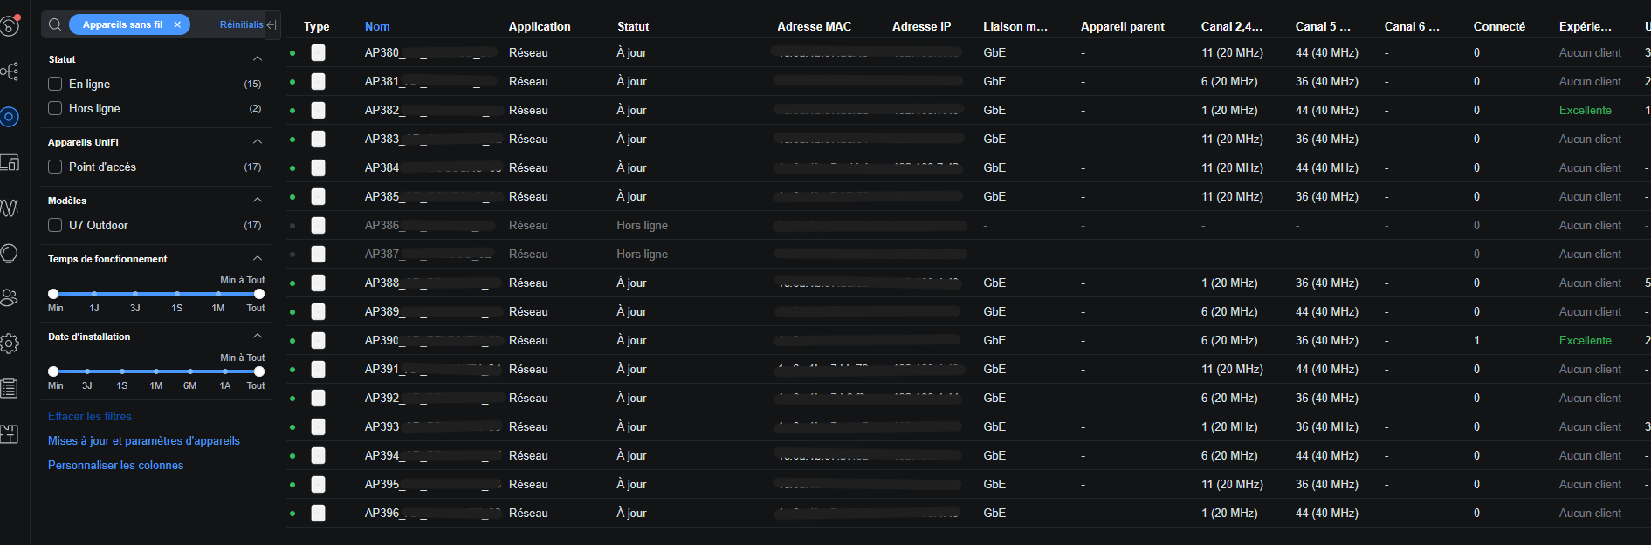Click 'Effacer les filtres' link
The height and width of the screenshot is (545, 1651).
pos(90,416)
